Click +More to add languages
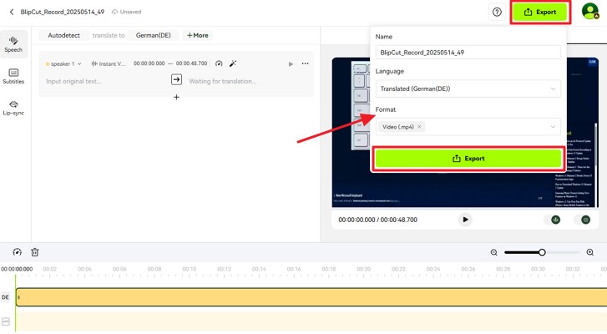The width and height of the screenshot is (607, 334). (x=197, y=35)
